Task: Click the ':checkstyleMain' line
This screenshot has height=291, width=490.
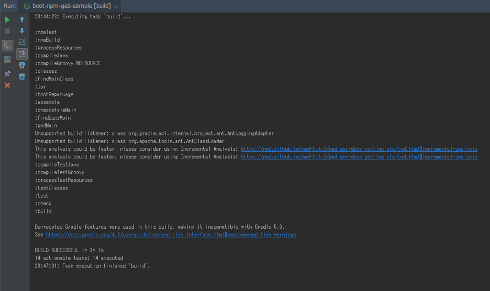Action: 56,110
